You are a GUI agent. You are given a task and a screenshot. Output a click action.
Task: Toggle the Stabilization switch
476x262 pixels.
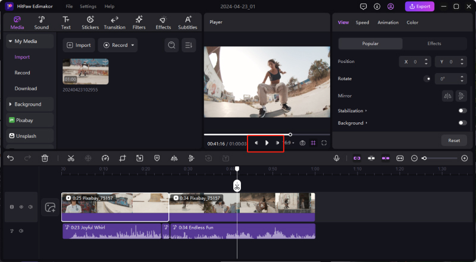(x=462, y=111)
